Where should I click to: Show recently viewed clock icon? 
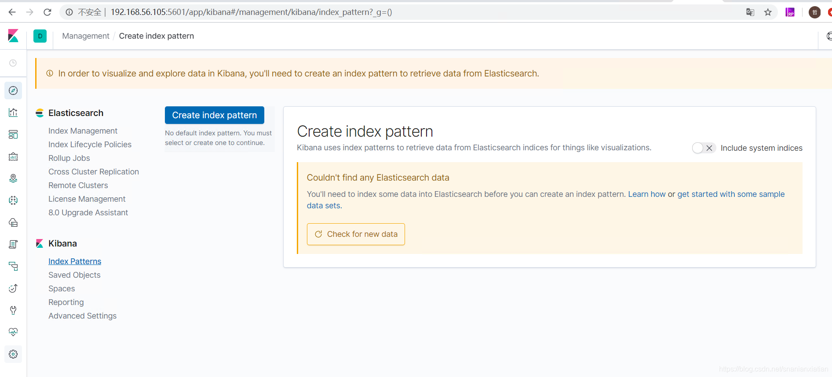(x=13, y=63)
